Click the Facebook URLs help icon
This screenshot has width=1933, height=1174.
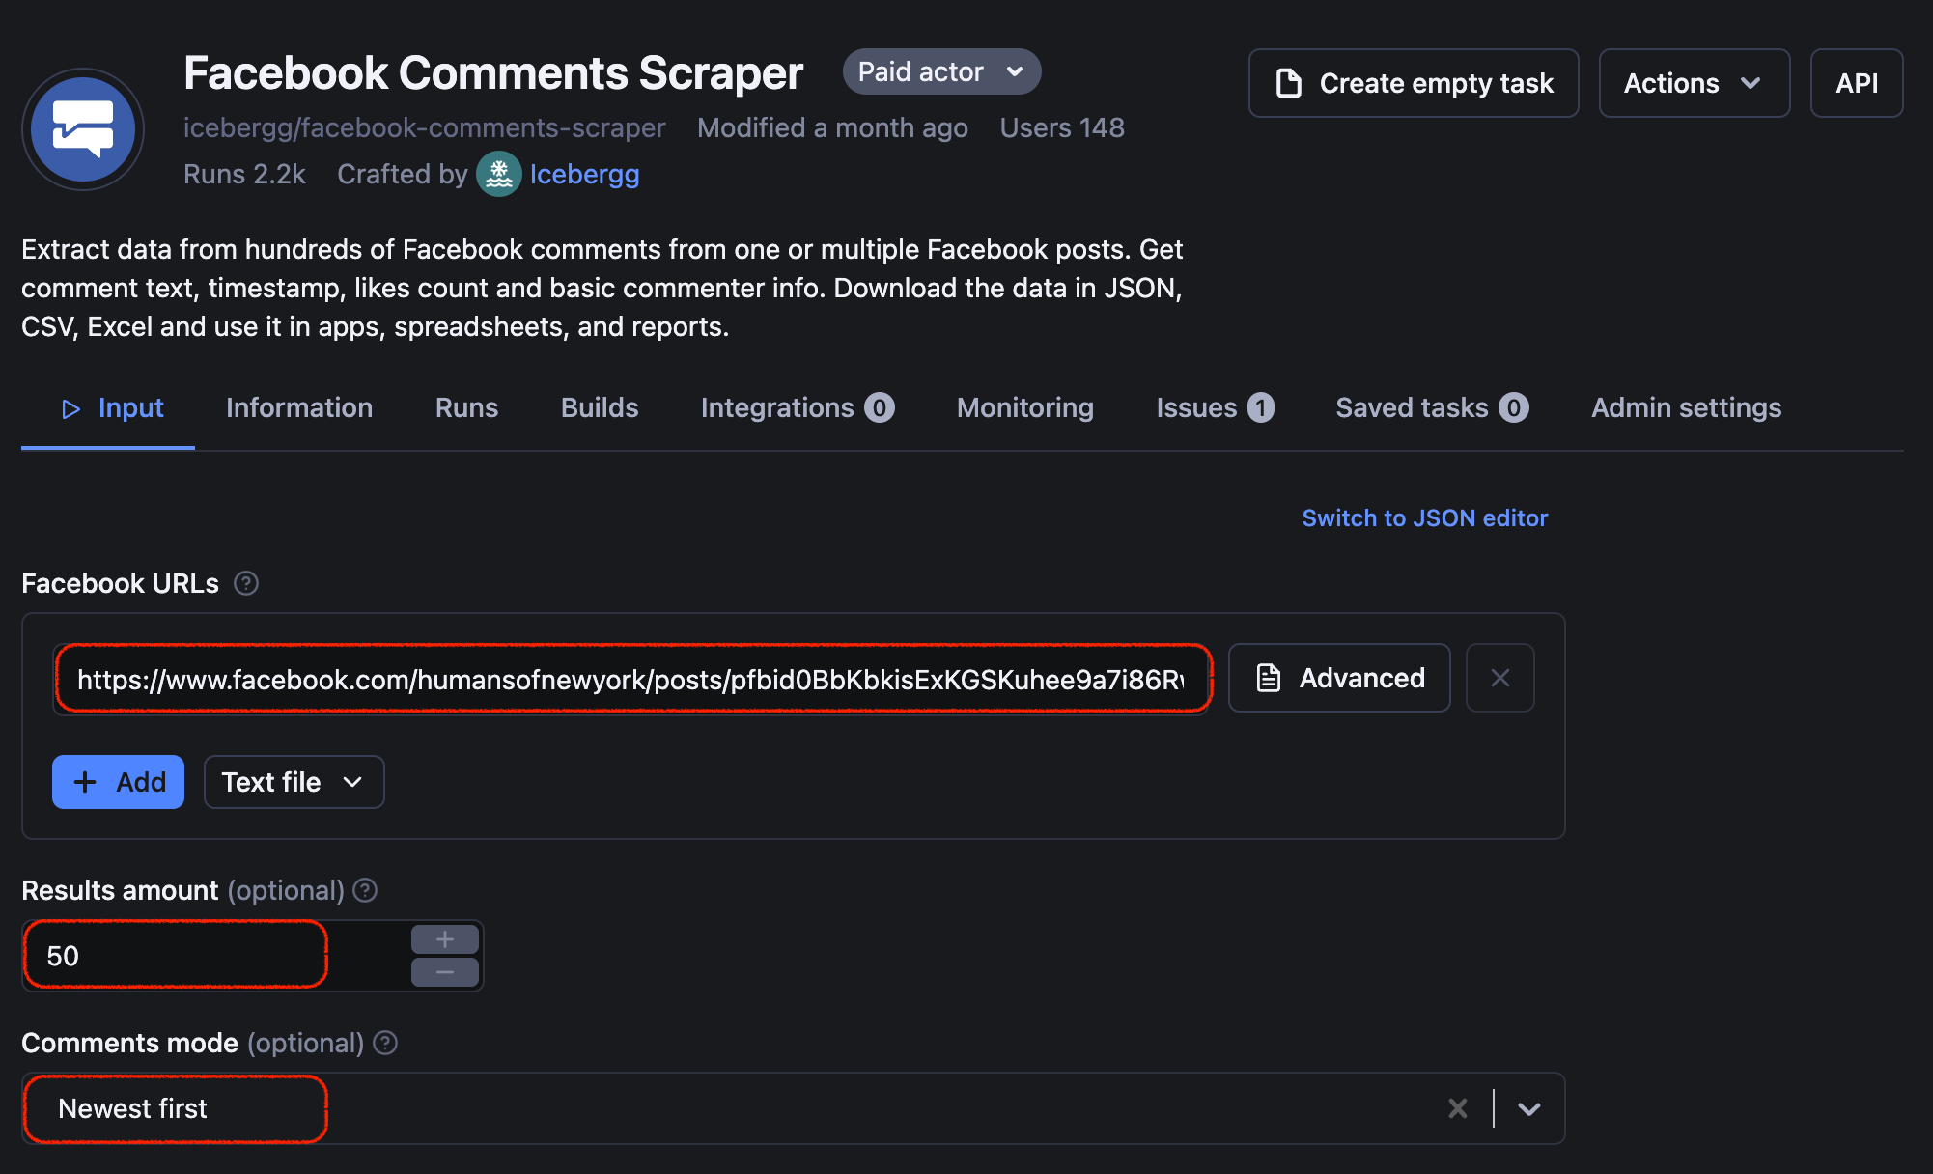tap(246, 583)
